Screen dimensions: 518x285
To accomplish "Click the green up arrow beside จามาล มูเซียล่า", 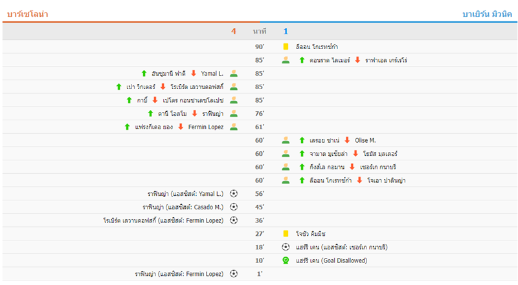I will click(302, 153).
